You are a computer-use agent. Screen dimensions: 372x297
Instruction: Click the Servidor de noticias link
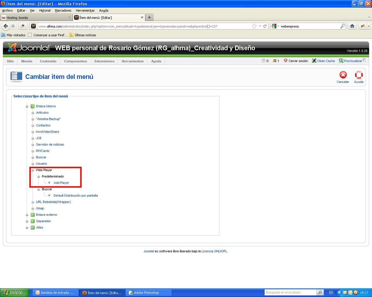pos(50,144)
